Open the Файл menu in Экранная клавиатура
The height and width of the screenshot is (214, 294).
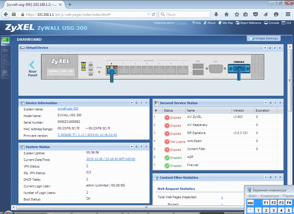pyautogui.click(x=252, y=196)
